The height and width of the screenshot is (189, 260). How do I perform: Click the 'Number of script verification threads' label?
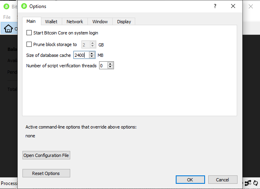click(x=61, y=66)
